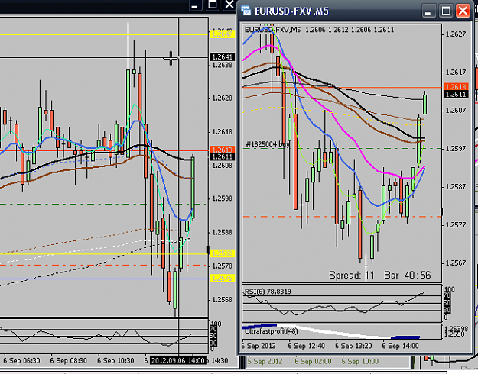This screenshot has width=478, height=374.
Task: Click the 'Spread: 11' text in M5 chart
Action: coord(352,275)
